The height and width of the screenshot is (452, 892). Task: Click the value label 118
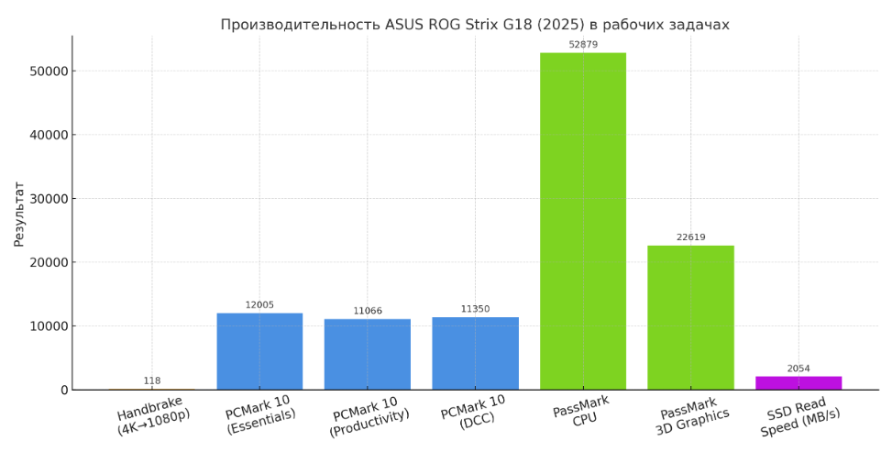152,380
